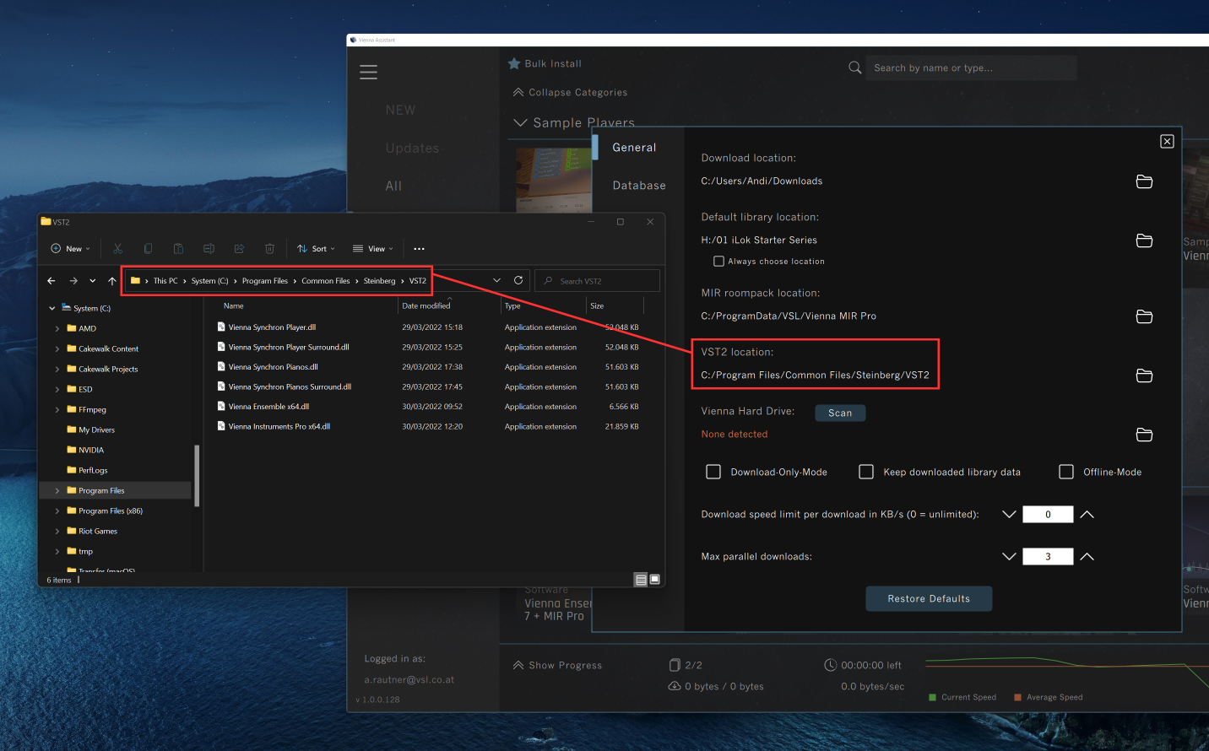Go forward in File Explorer
Screen dimensions: 1209x751
pyautogui.click(x=73, y=281)
